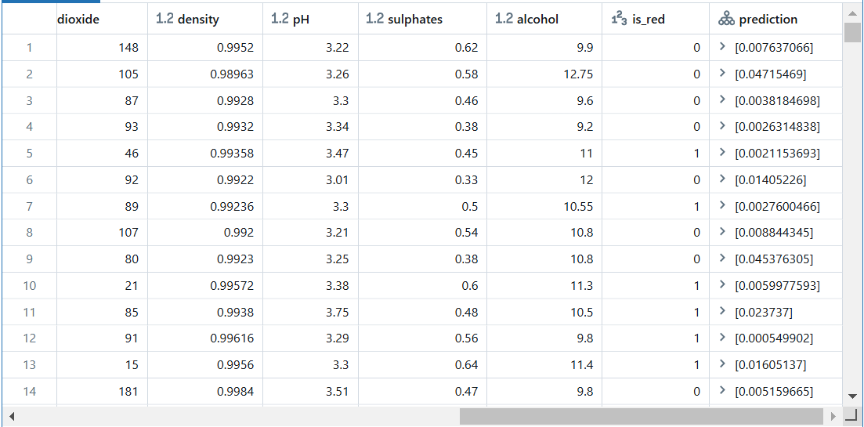Select the prediction column header label

click(768, 20)
